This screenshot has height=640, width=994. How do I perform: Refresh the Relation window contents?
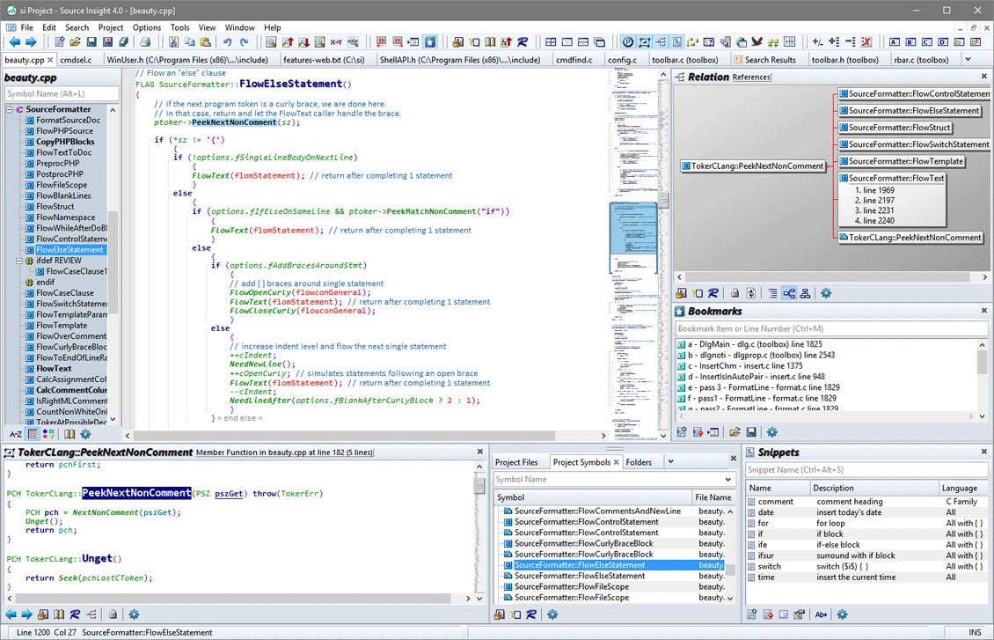751,293
